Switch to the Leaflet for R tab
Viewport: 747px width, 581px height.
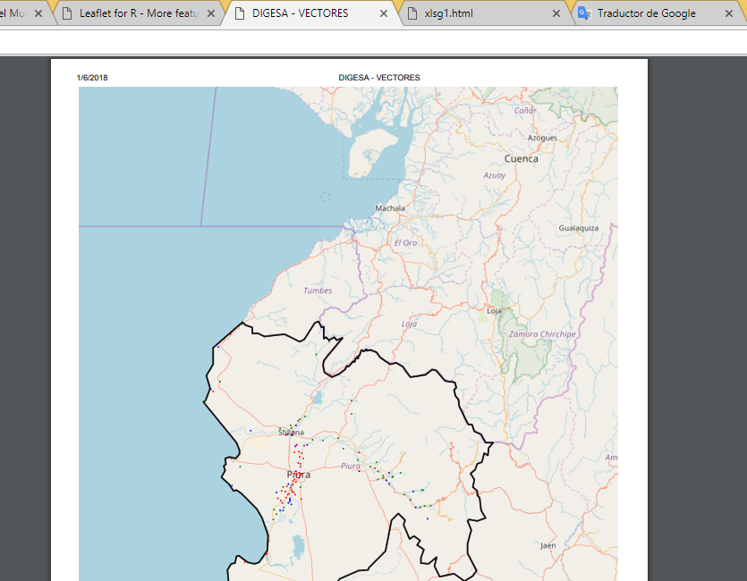click(x=138, y=13)
